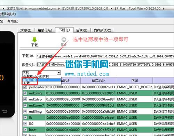Choose the 固件升级 dropdown option
This screenshot has width=174, height=136.
click(42, 80)
